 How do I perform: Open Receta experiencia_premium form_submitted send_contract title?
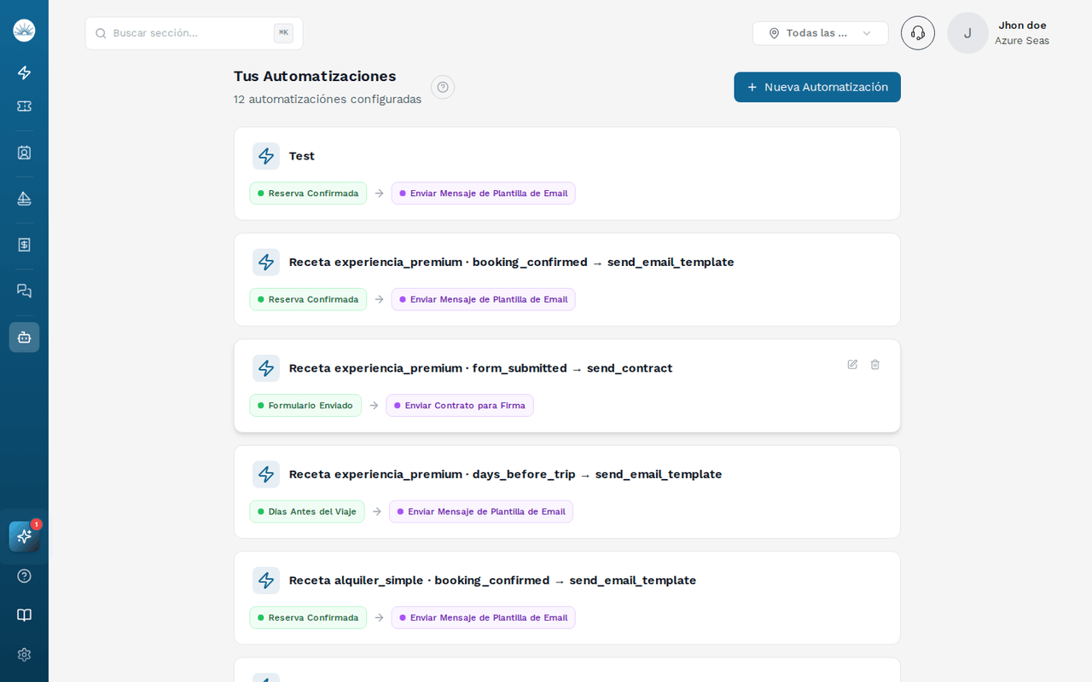click(481, 368)
